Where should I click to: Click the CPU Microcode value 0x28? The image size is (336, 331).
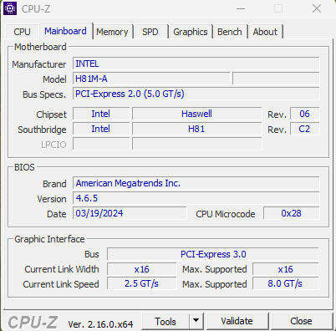pos(291,213)
